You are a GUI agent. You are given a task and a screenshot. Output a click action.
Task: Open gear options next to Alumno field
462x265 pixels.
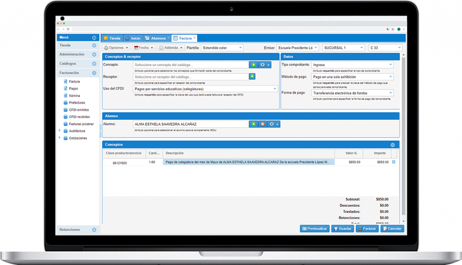273,124
